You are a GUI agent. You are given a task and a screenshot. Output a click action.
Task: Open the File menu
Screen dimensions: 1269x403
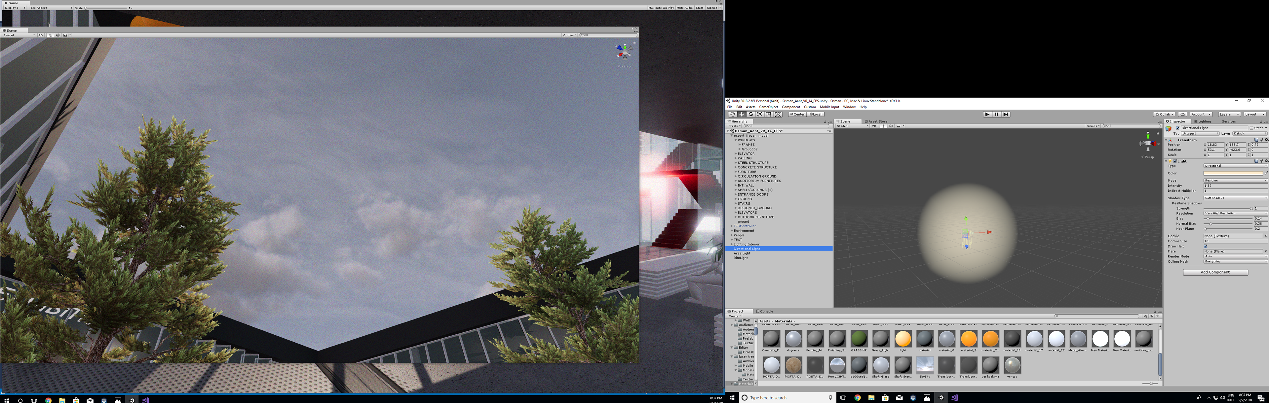(x=730, y=107)
